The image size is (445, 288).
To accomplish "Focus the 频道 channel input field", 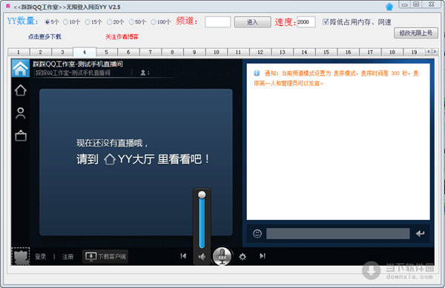I will coord(217,22).
